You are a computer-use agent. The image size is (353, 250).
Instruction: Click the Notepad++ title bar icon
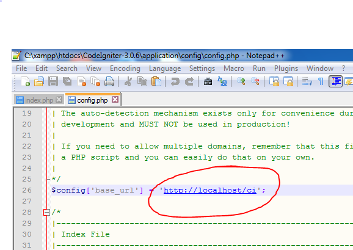tap(16, 55)
